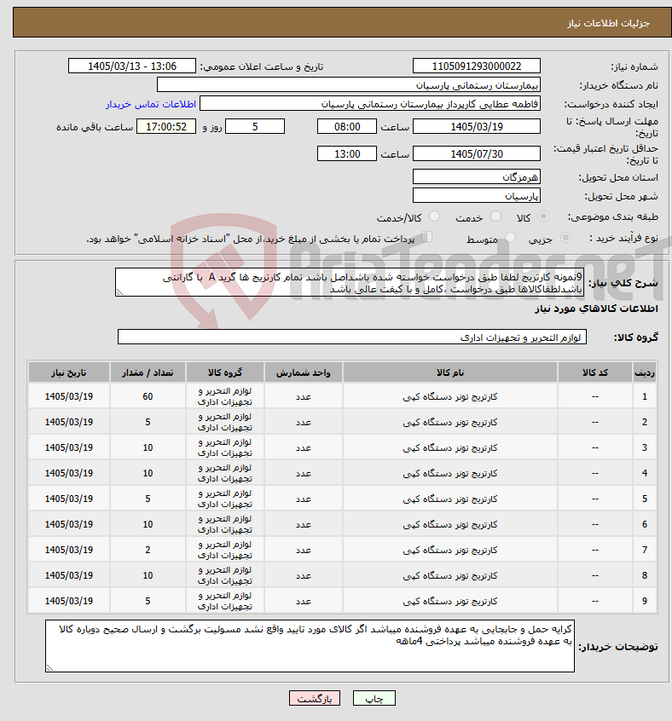This screenshot has height=721, width=672.
Task: Click the گروه کالا field
Action: point(352,337)
